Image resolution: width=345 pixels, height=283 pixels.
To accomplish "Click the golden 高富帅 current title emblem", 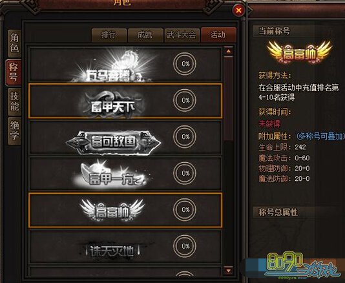I will [x=299, y=52].
